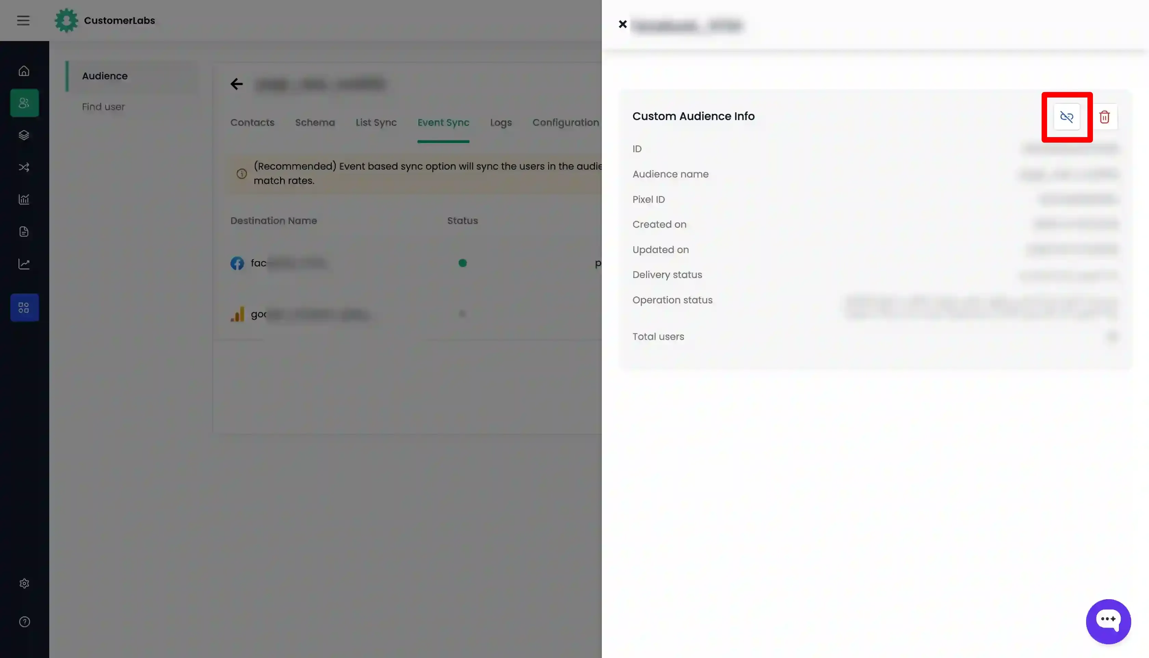This screenshot has height=658, width=1149.
Task: Select the Audience menu item
Action: (x=105, y=76)
